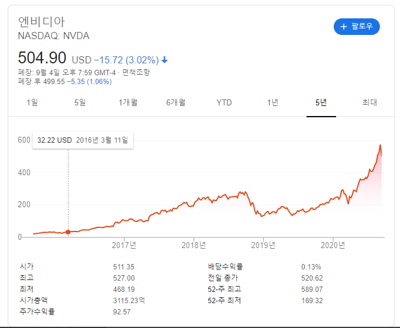Image resolution: width=400 pixels, height=328 pixels.
Task: Click the 400 y-axis label
Action: [24, 172]
